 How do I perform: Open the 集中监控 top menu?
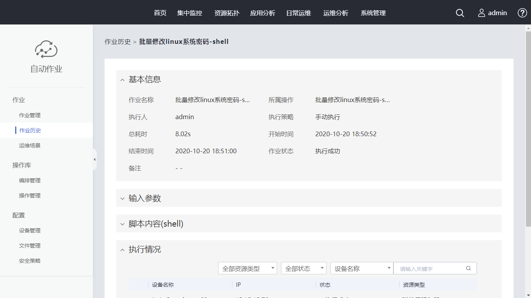coord(190,13)
